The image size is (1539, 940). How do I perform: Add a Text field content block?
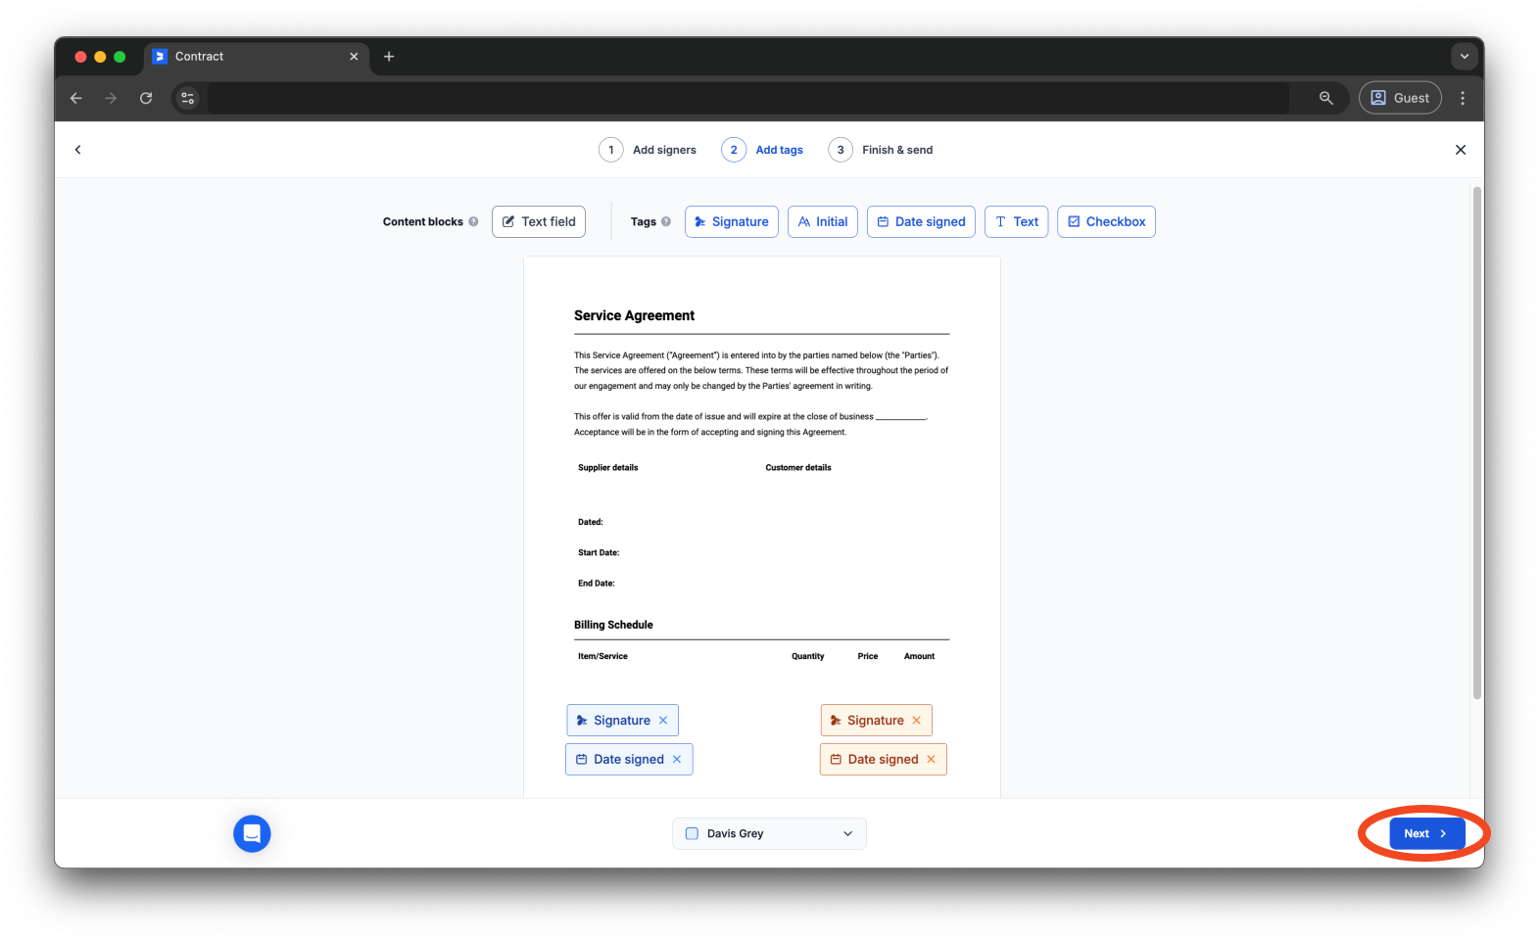[539, 222]
